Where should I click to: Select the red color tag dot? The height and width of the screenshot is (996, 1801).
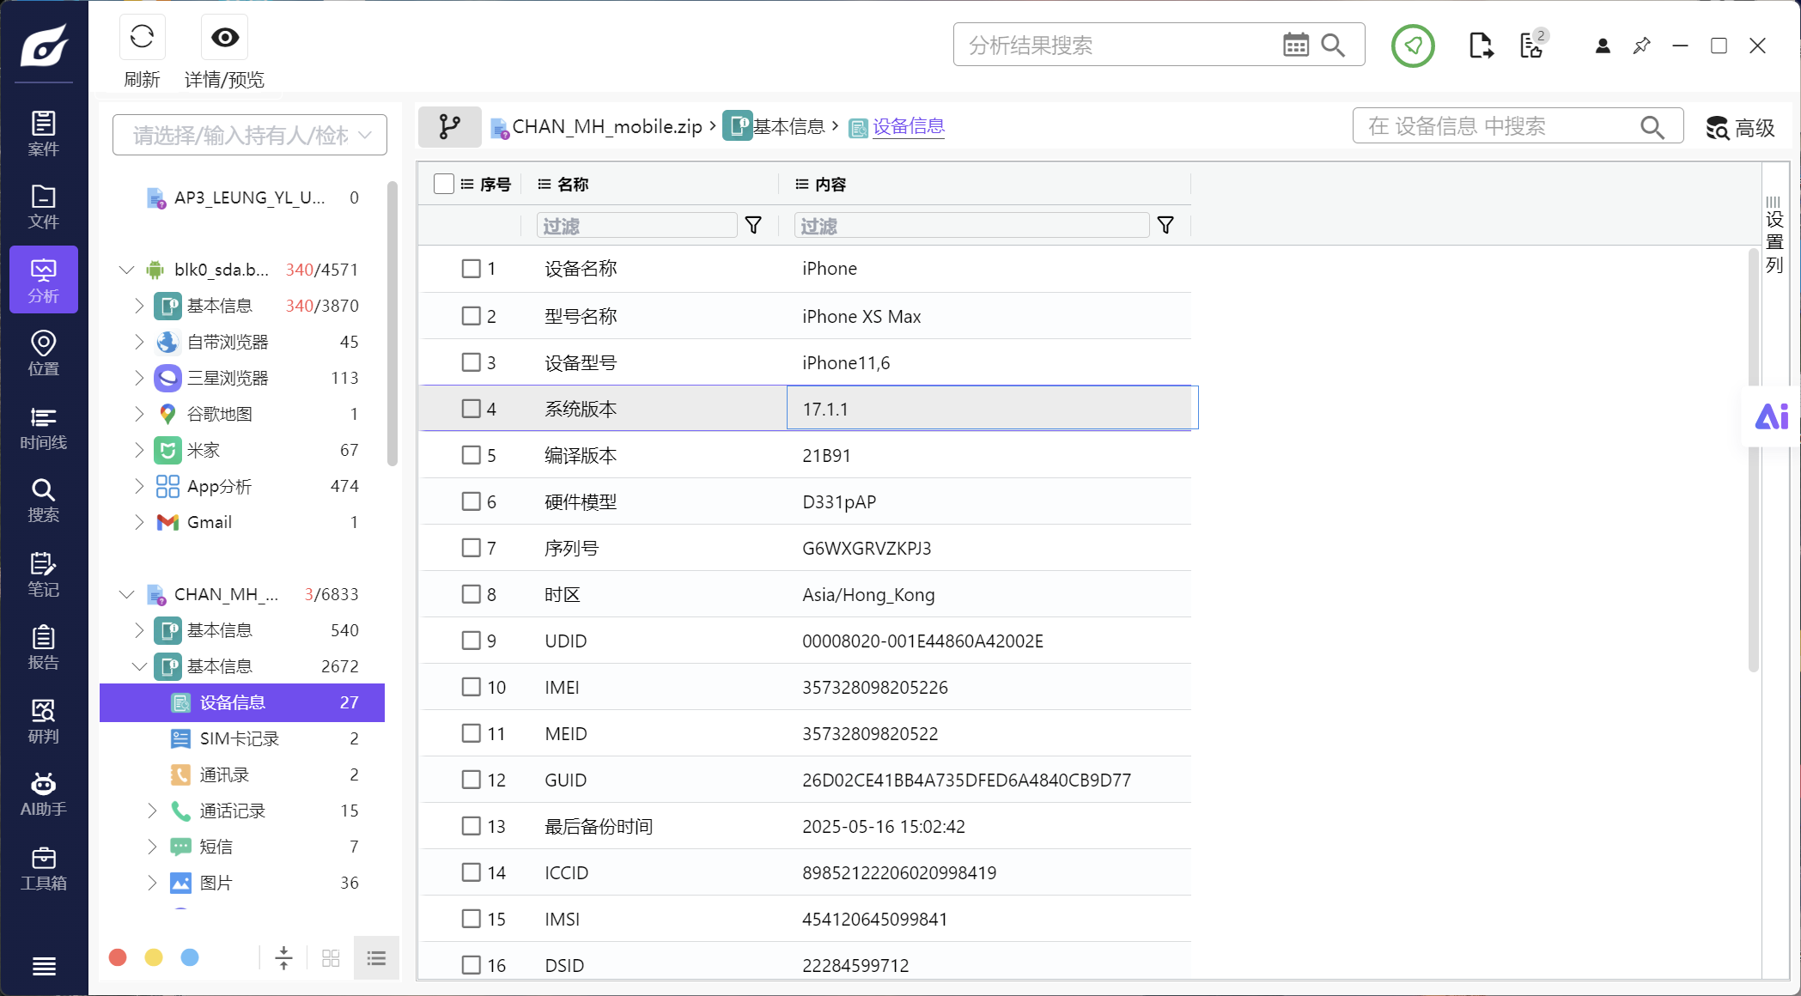(119, 957)
